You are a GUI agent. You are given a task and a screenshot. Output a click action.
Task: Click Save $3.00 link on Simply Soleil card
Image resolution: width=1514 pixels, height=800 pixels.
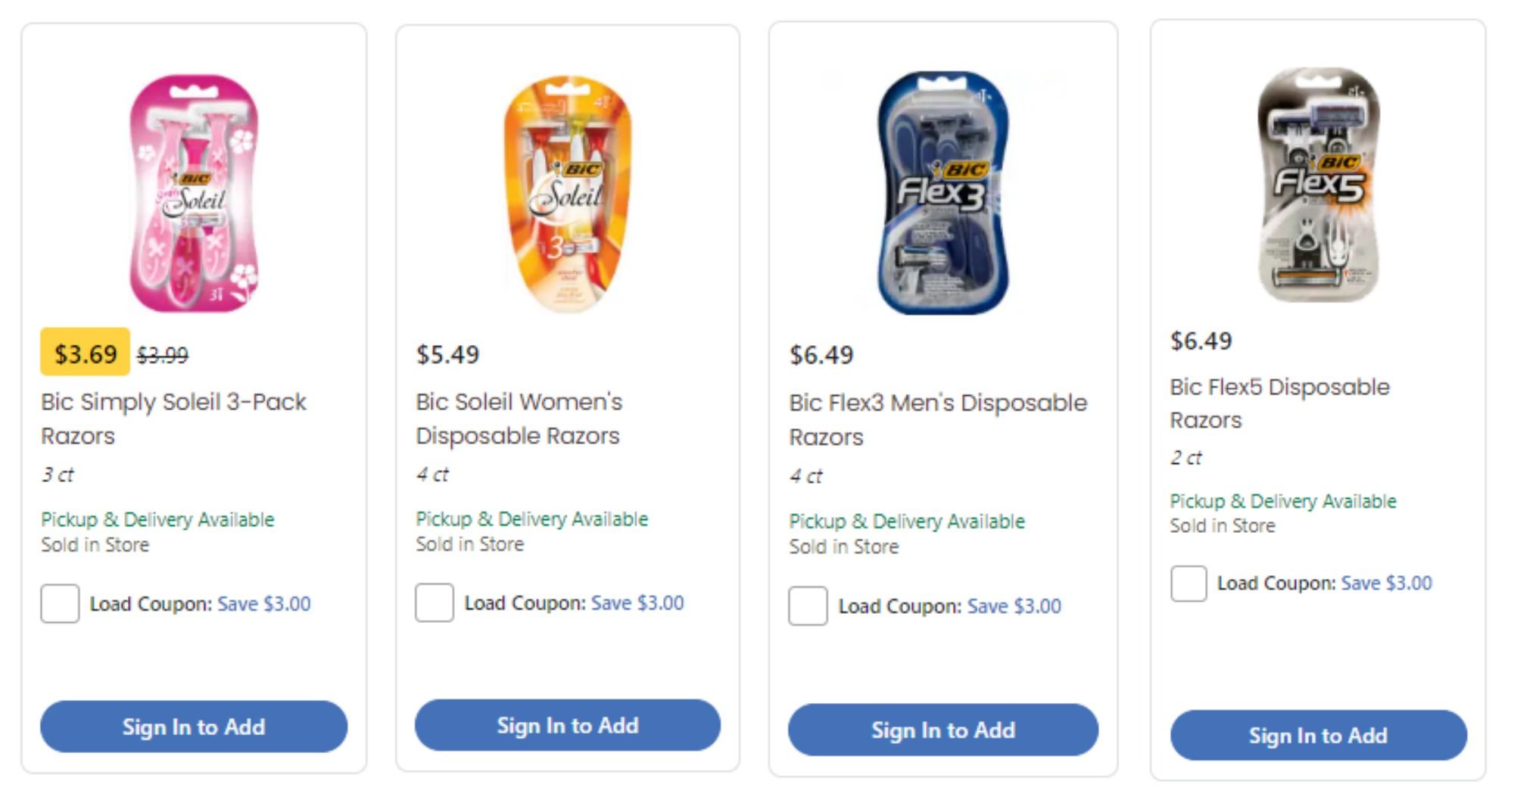(263, 604)
